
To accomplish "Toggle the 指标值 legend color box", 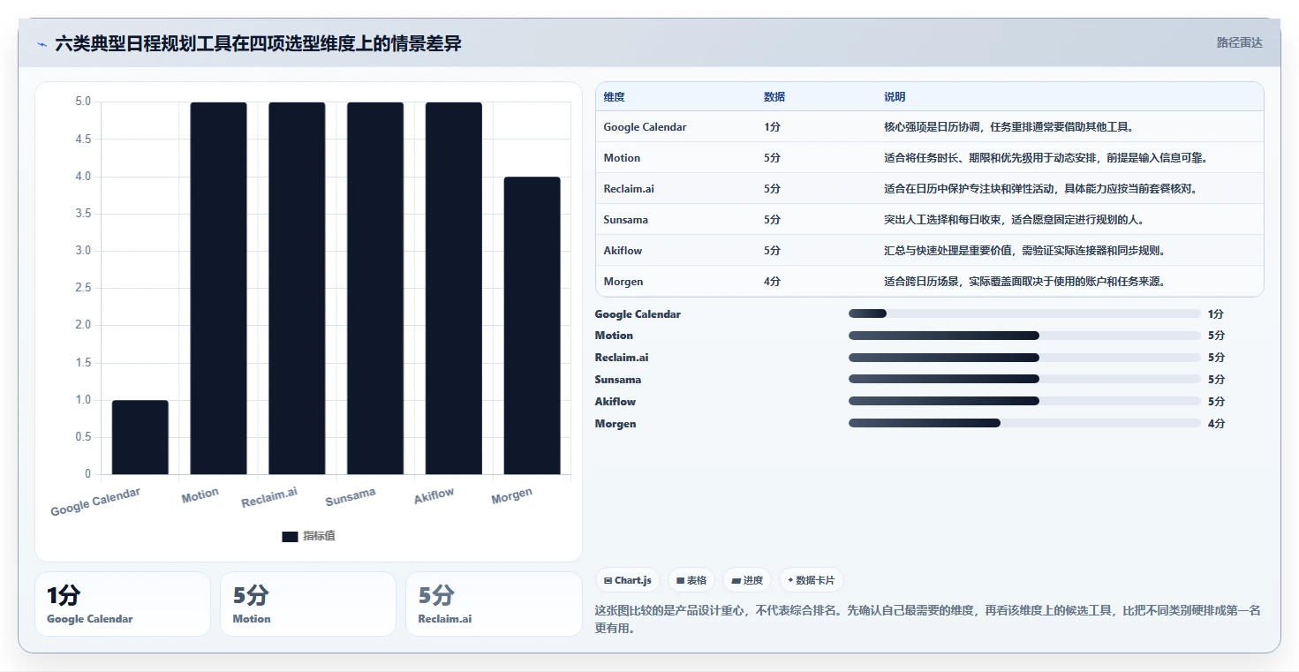I will 290,536.
